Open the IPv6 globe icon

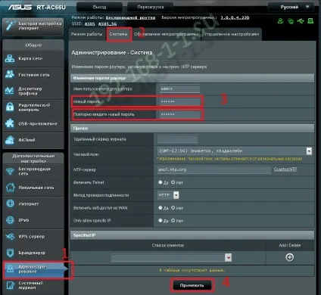pyautogui.click(x=10, y=220)
